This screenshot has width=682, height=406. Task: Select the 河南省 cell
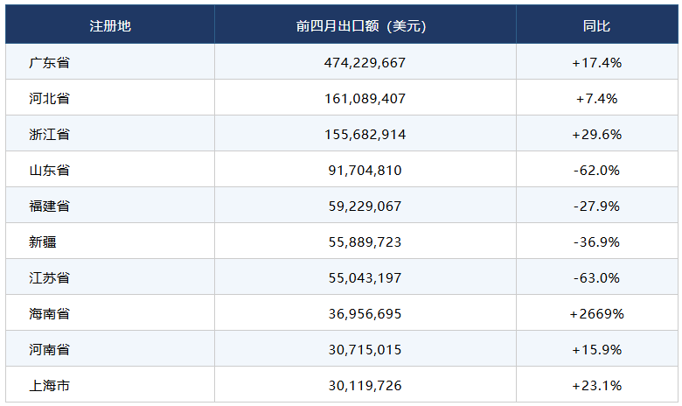pos(50,350)
